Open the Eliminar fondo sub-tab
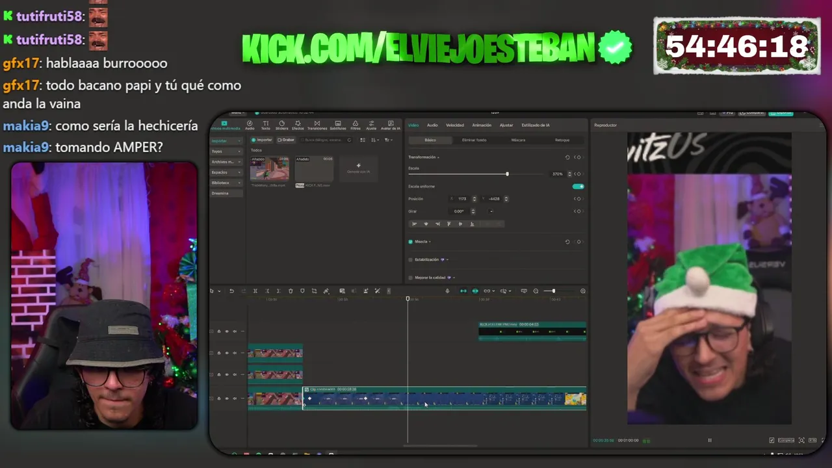The width and height of the screenshot is (832, 468). (x=474, y=140)
